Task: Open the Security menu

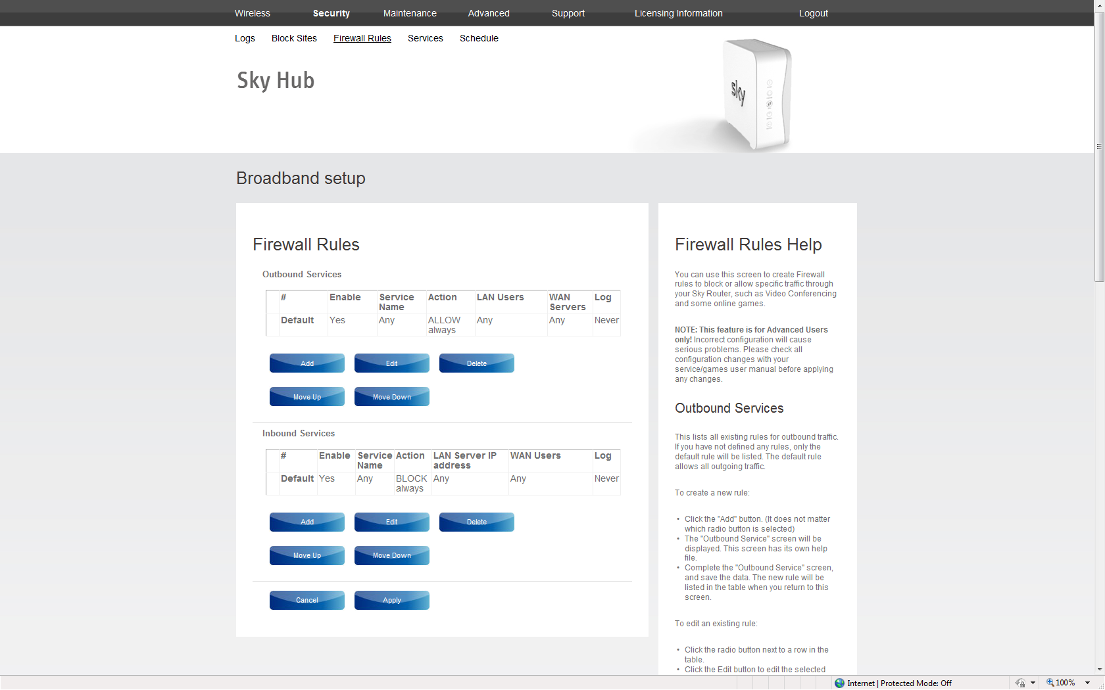Action: pos(331,13)
